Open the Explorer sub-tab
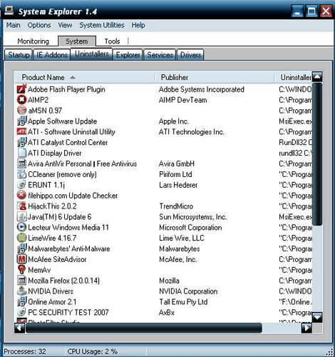 click(128, 55)
